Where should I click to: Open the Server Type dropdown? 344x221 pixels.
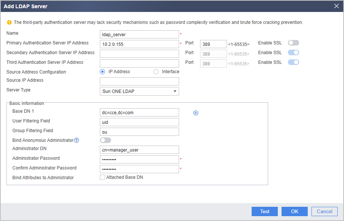pos(139,91)
